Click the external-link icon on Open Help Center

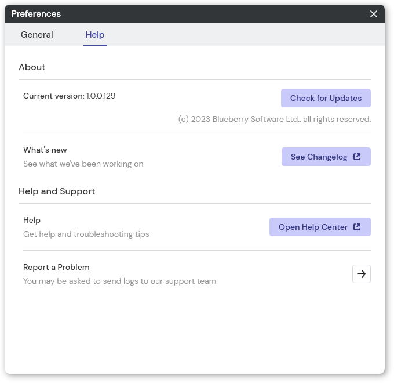pos(357,227)
